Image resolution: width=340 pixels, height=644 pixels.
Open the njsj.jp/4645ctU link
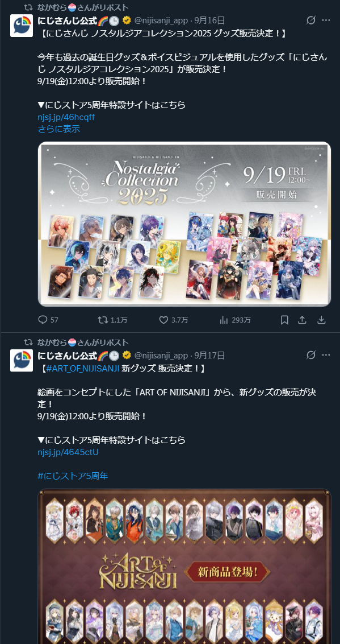pyautogui.click(x=68, y=452)
